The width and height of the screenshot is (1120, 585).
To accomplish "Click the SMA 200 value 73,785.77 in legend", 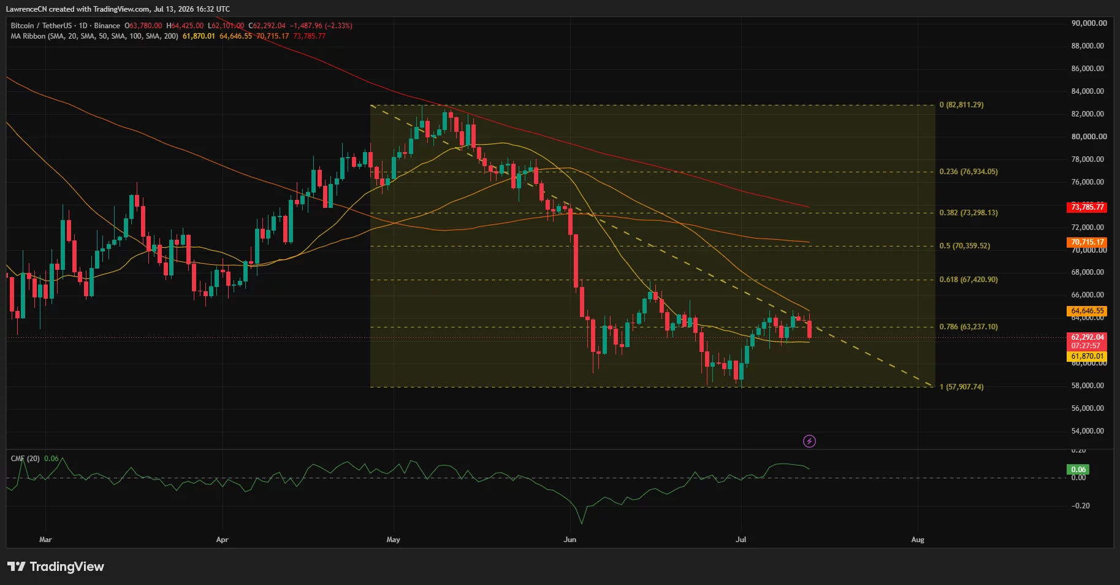I will (x=310, y=36).
